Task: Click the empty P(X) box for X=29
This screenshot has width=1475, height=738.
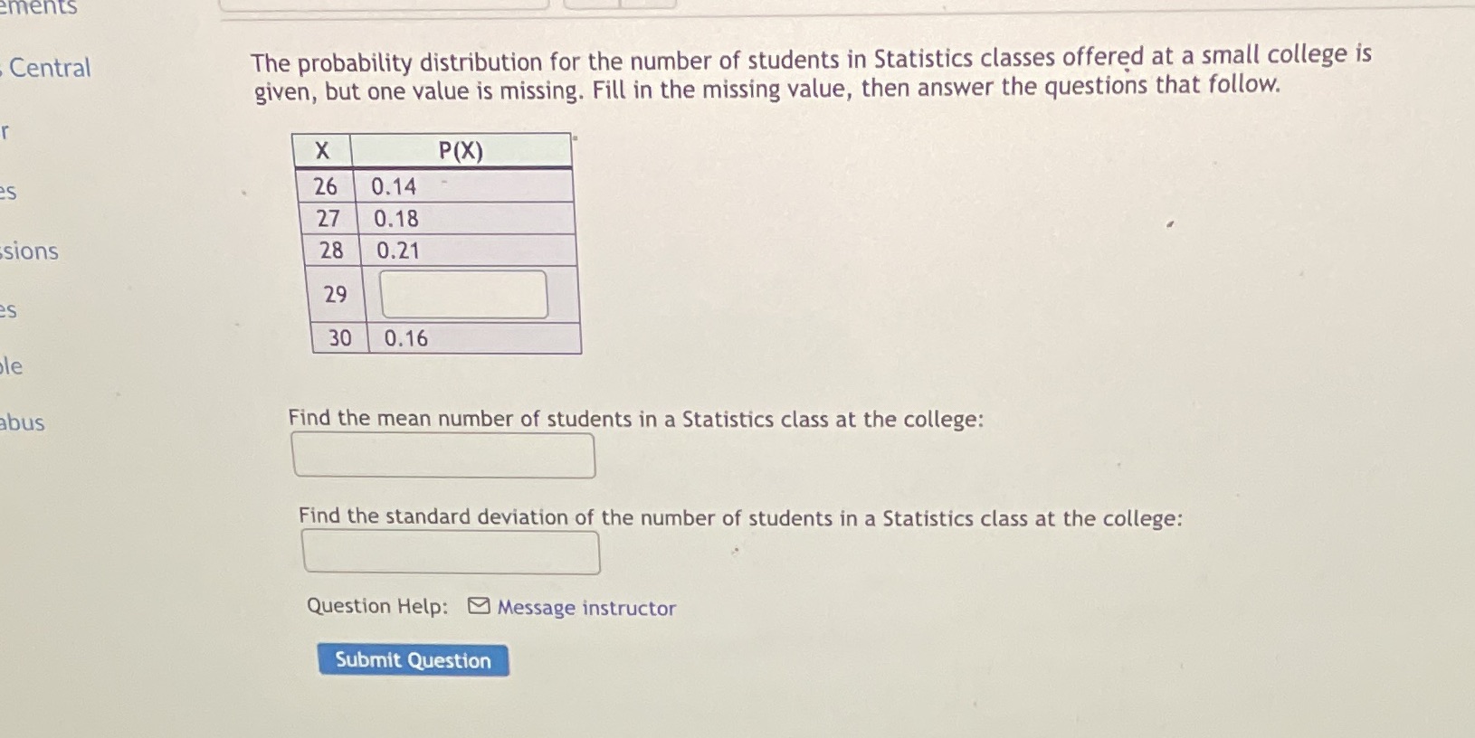Action: pos(464,294)
